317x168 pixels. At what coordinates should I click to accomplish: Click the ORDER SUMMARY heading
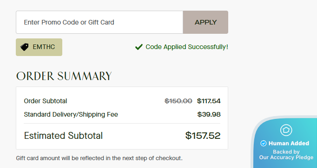tap(64, 76)
